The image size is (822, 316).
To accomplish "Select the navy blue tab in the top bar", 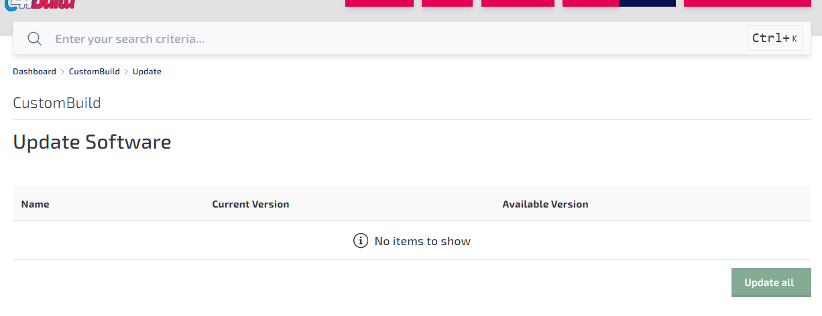I will click(647, 3).
